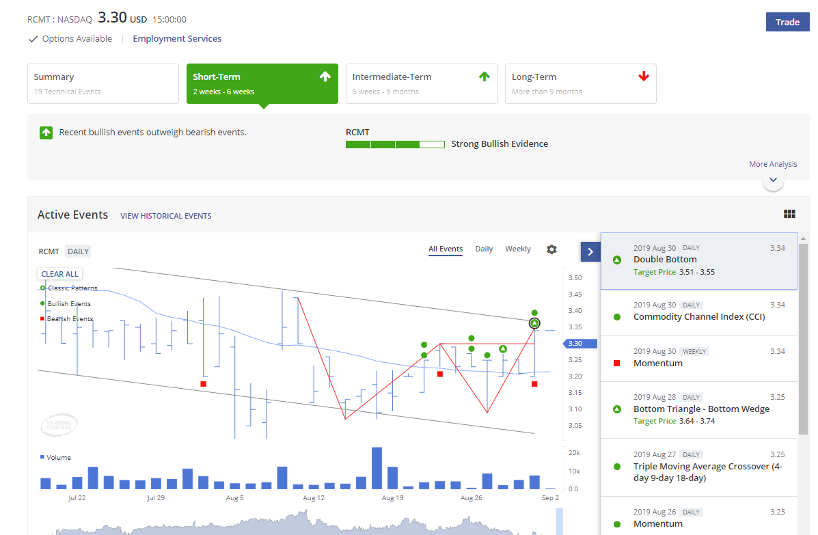Click bullish green arrow icon in analysis banner
Image resolution: width=818 pixels, height=535 pixels.
(x=46, y=133)
